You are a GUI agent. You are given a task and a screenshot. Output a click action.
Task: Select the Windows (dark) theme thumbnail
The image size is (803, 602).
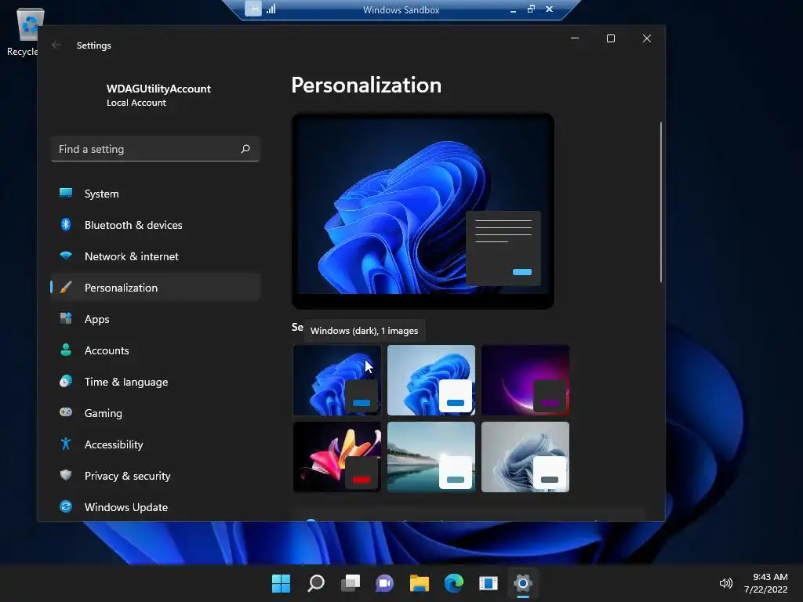click(337, 380)
